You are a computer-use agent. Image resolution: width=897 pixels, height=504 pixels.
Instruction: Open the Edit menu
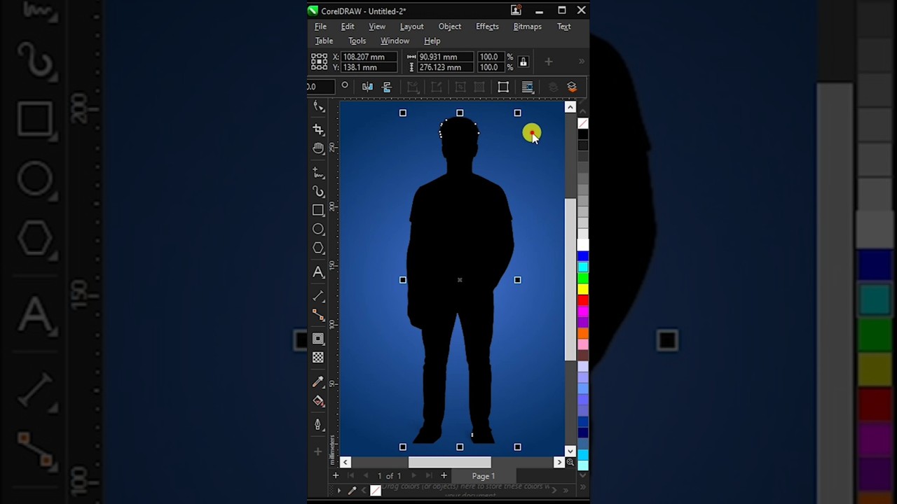pos(348,27)
